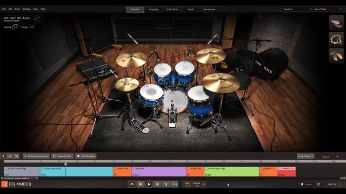
Task: Click the Volume knob
Action: tap(15, 27)
